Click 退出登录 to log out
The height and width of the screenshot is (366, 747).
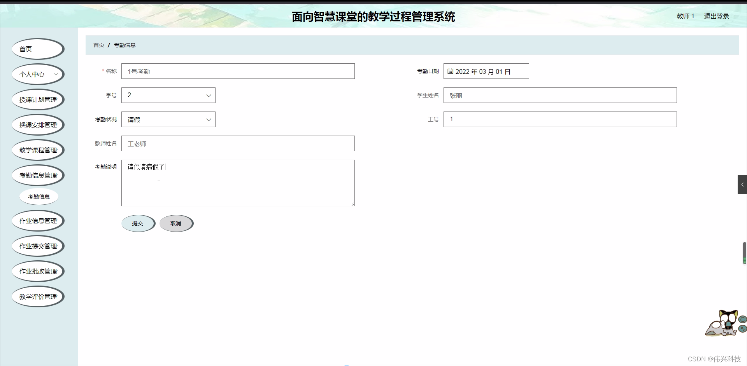click(716, 16)
